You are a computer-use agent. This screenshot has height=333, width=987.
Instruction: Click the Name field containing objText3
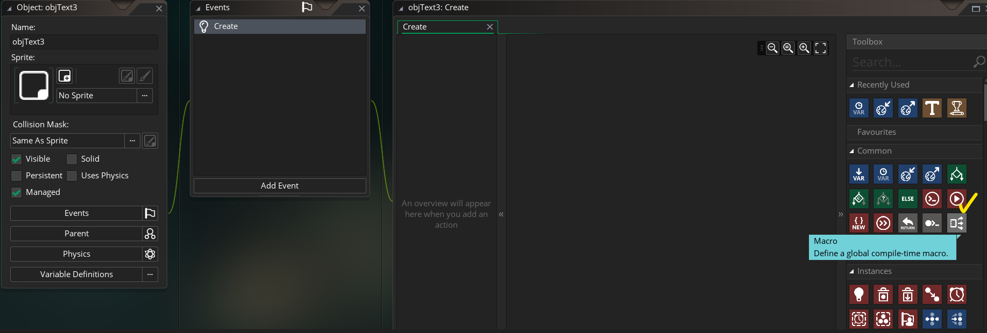tap(84, 42)
